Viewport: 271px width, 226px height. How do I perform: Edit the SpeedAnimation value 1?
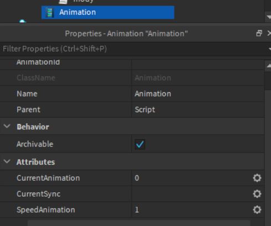(192, 209)
